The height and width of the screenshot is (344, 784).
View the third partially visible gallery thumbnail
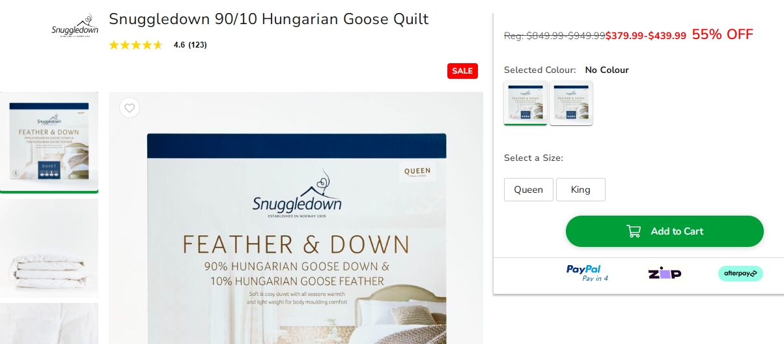tap(49, 323)
